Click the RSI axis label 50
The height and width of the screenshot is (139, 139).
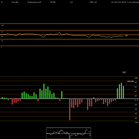tap(2, 36)
